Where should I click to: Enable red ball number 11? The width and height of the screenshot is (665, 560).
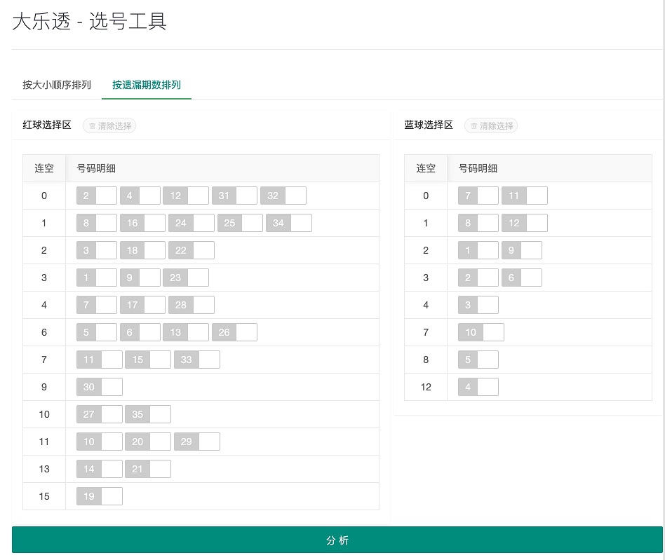tap(99, 360)
